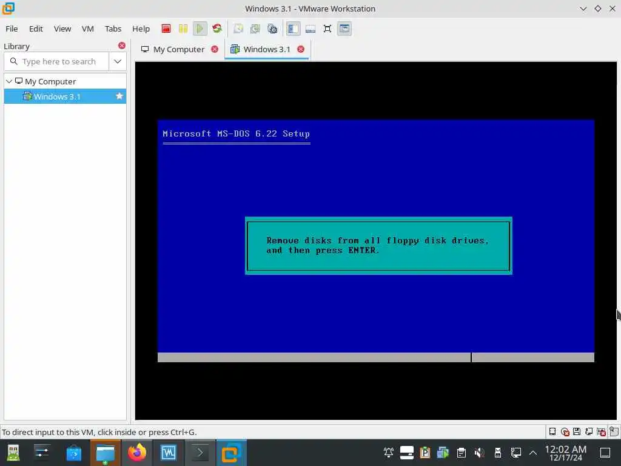The image size is (621, 466).
Task: Collapse the My Computer tree node
Action: tap(9, 81)
